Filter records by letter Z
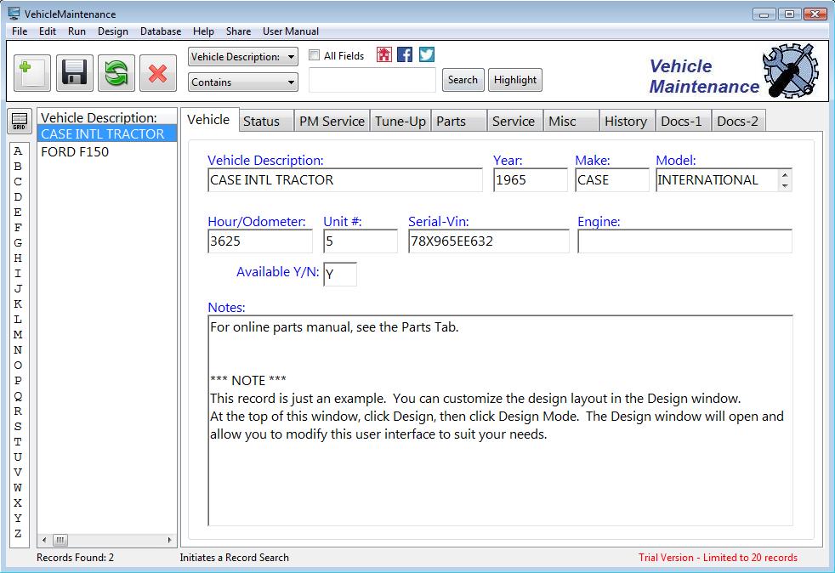 tap(18, 533)
